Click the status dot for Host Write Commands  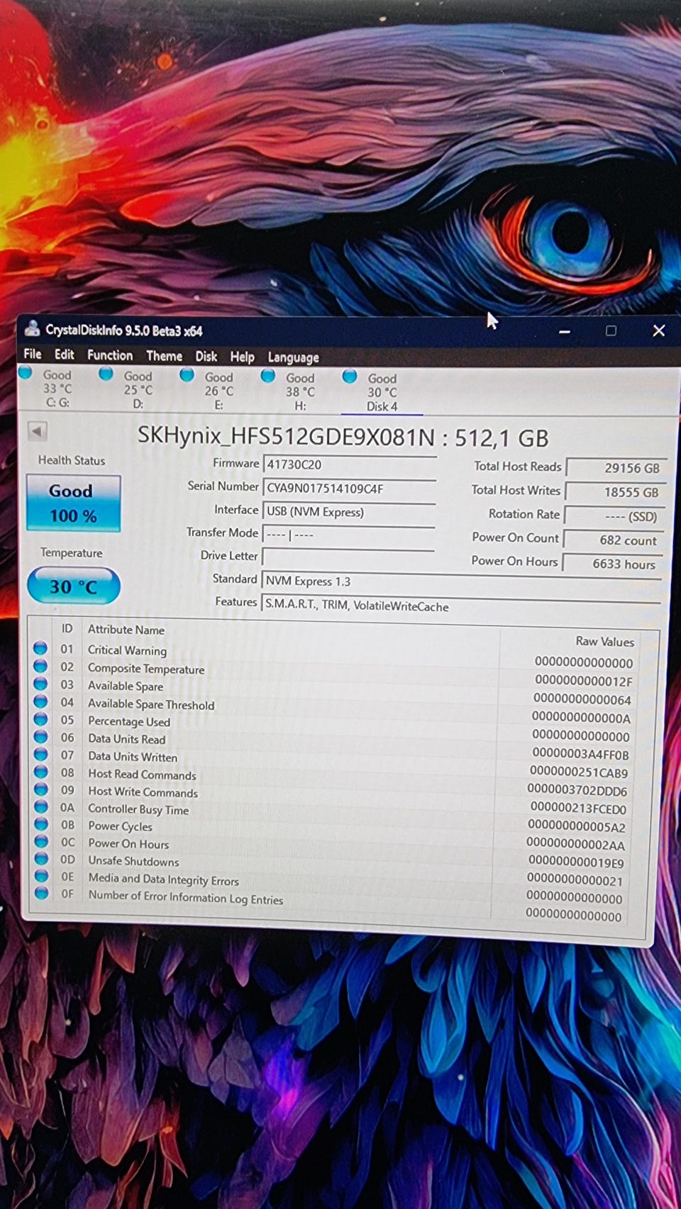point(40,789)
